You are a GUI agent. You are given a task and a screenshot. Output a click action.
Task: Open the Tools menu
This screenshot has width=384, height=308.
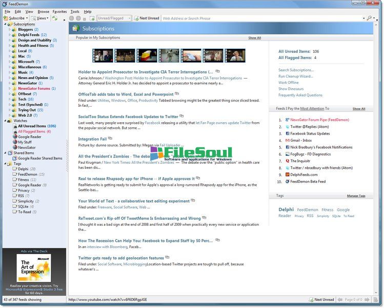75,11
